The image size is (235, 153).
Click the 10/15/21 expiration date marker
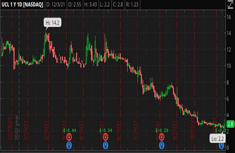(x=192, y=129)
